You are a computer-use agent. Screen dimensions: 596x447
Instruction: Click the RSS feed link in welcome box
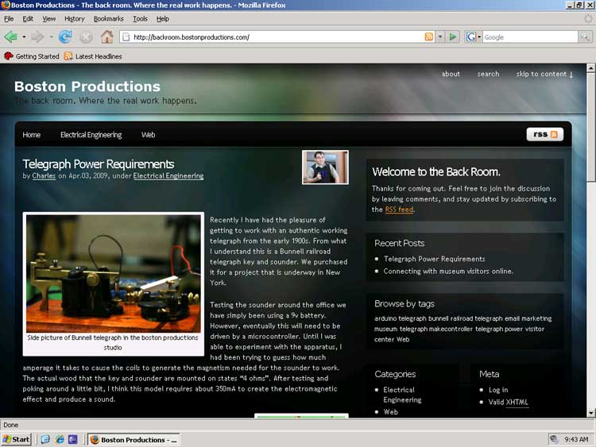pyautogui.click(x=399, y=210)
